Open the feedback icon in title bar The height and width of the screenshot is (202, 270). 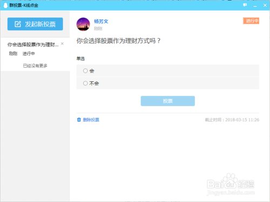[x=245, y=5]
